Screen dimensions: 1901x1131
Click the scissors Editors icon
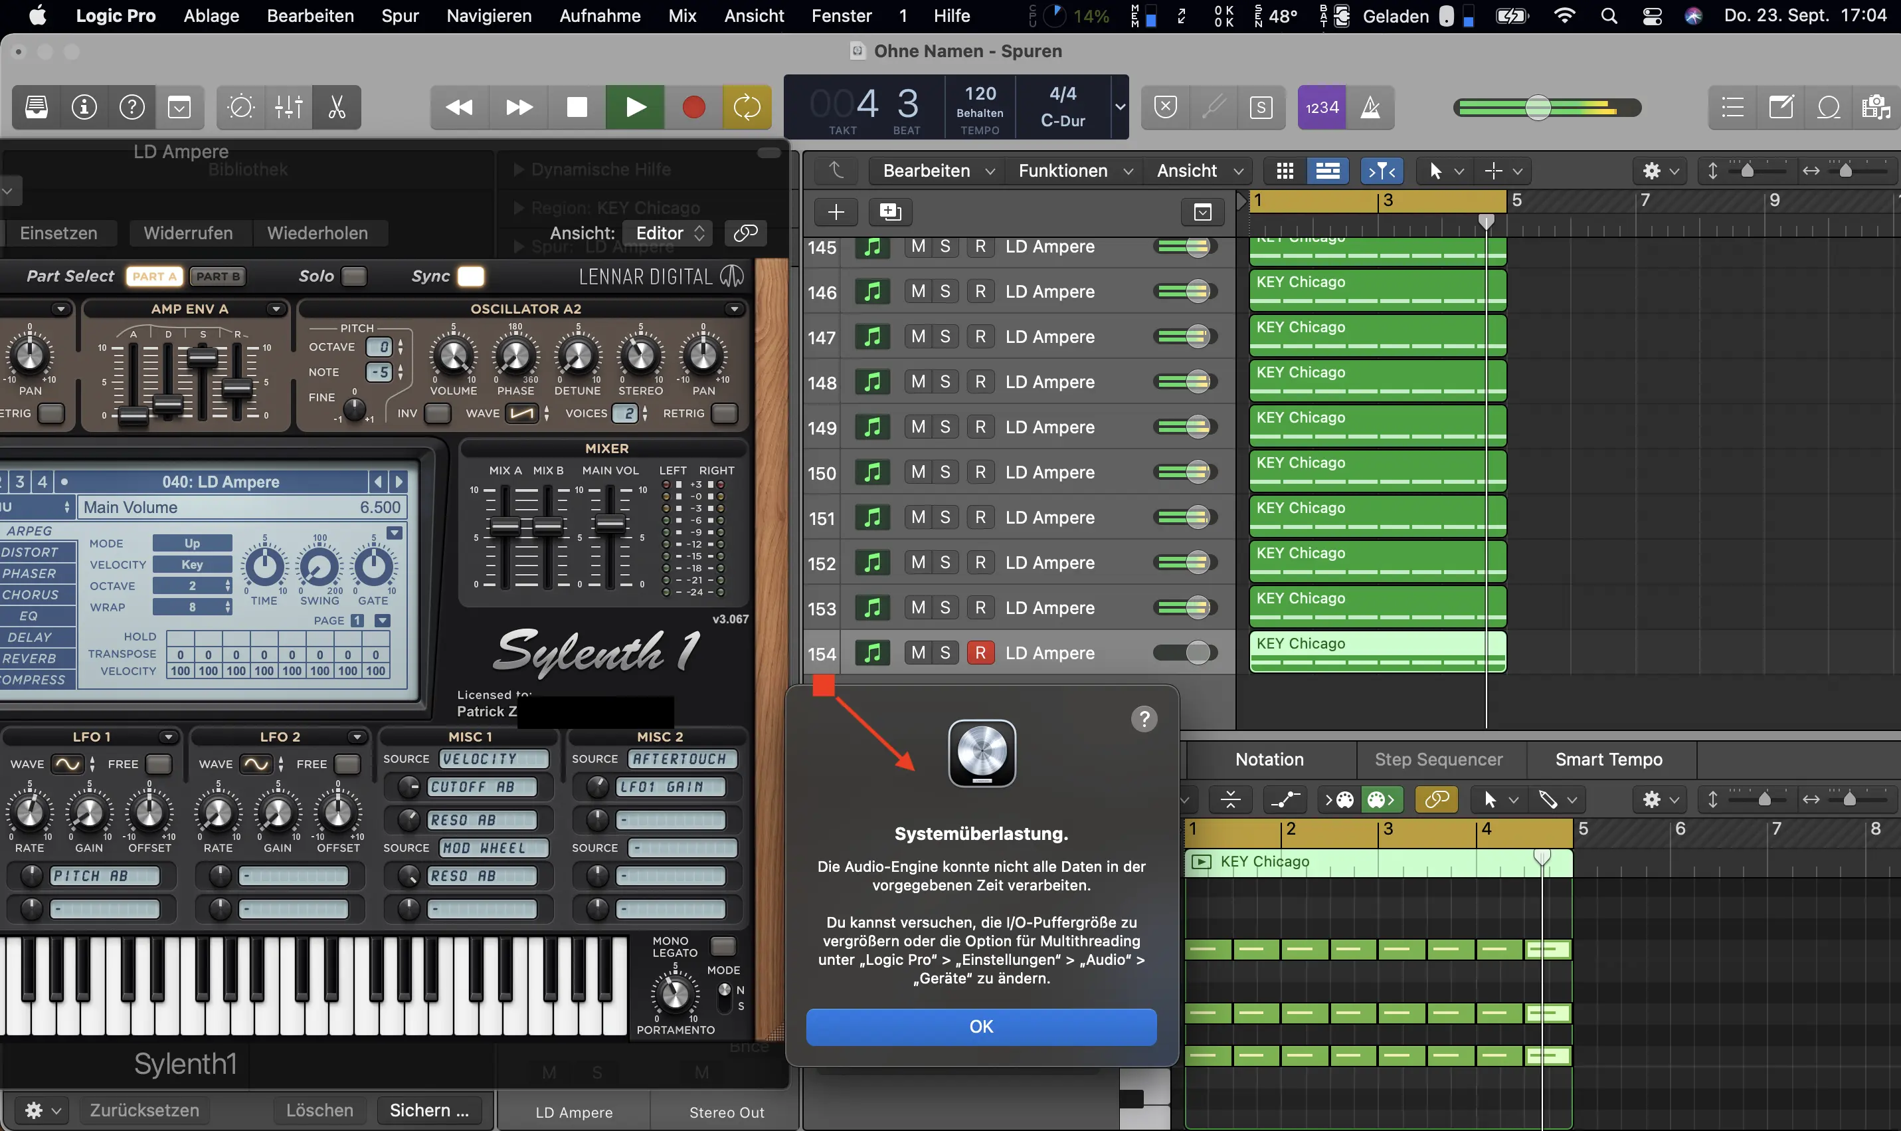coord(337,108)
